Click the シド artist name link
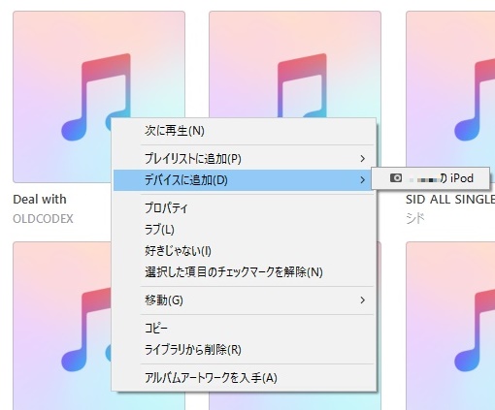This screenshot has height=410, width=495. pyautogui.click(x=414, y=219)
